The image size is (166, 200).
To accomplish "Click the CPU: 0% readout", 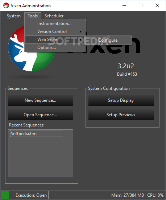I will (x=155, y=195).
